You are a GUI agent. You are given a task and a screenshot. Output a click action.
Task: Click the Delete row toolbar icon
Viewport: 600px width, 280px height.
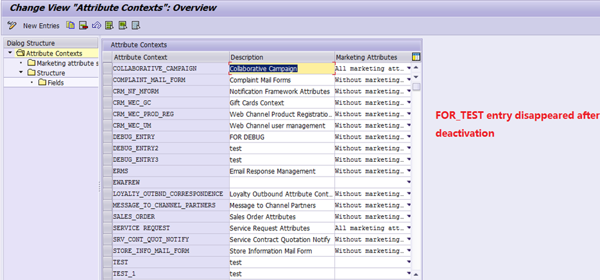pyautogui.click(x=83, y=26)
